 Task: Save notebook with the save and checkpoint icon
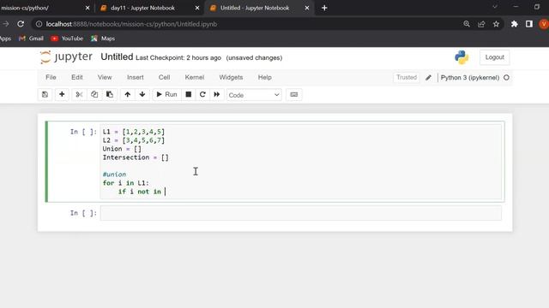[x=45, y=95]
